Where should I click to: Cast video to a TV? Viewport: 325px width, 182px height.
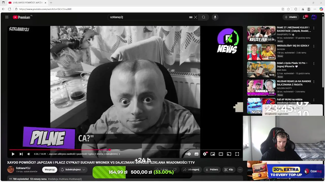coord(229,154)
